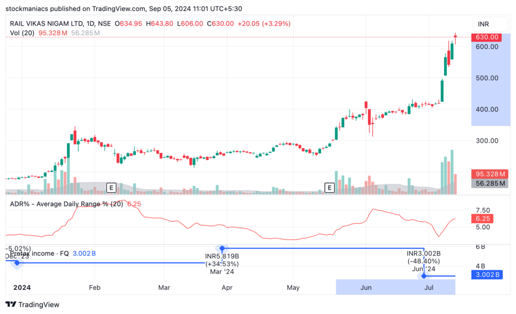Click the Vol (20) indicator label
This screenshot has width=516, height=314.
tap(22, 33)
